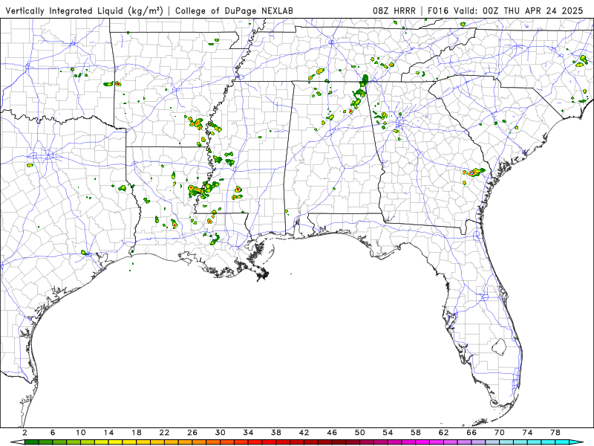Click the 'F016 Valid: 00Z THU APR 24 2025' text

pos(506,11)
